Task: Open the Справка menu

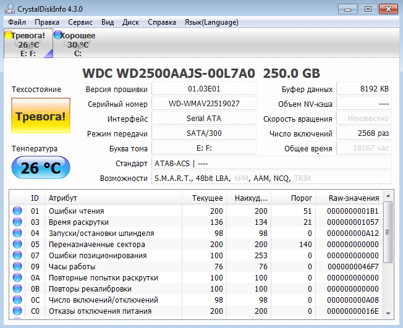Action: [x=162, y=22]
